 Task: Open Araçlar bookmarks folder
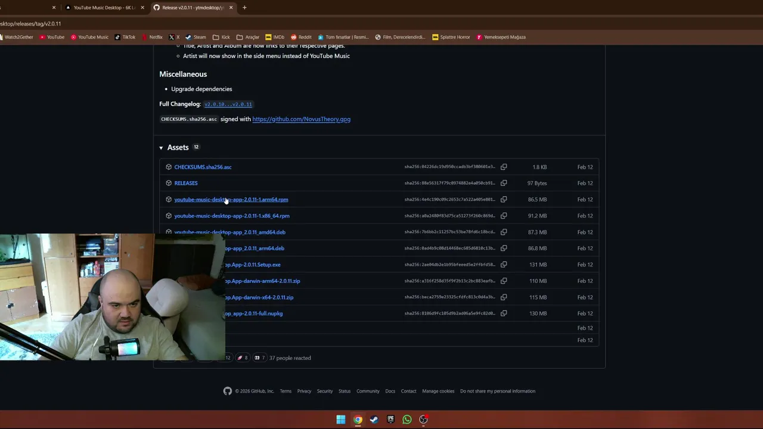248,37
